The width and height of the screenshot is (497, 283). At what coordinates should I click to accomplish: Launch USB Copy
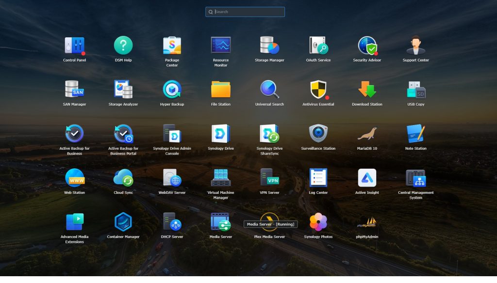(x=416, y=89)
